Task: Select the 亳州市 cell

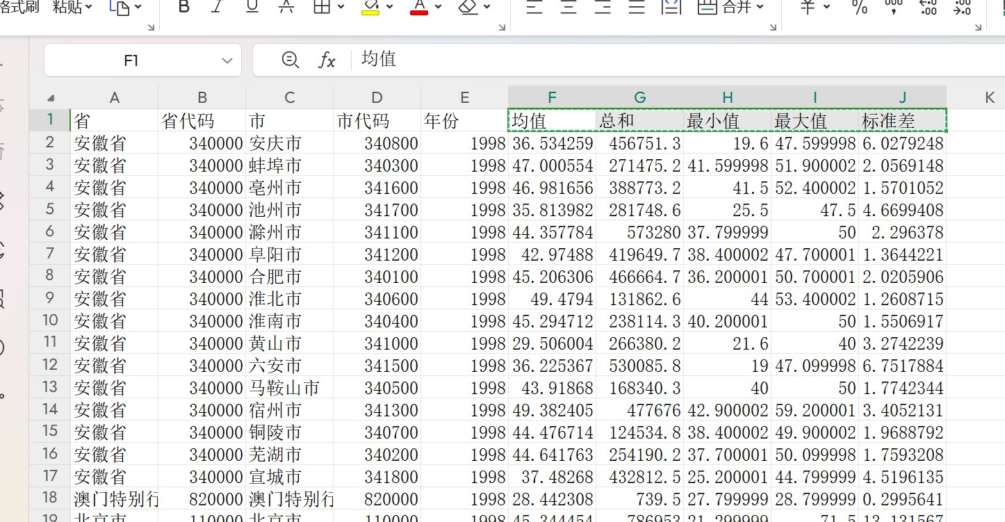Action: click(x=289, y=187)
